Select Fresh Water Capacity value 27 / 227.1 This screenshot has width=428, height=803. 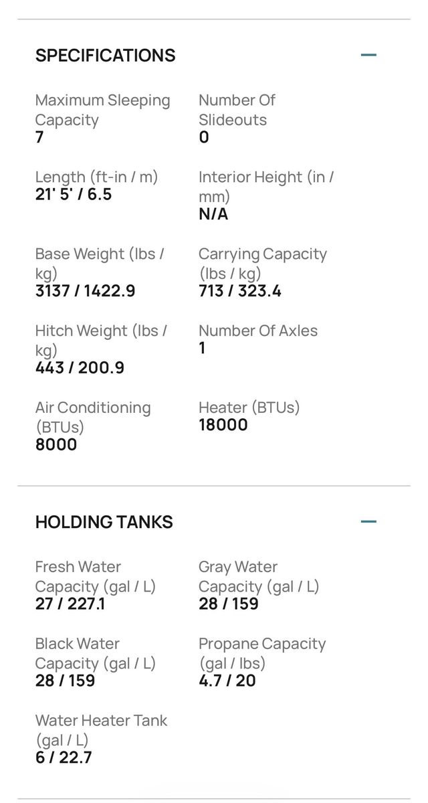(70, 604)
